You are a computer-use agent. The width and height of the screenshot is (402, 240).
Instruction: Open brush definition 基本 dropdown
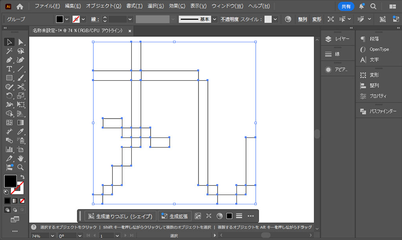pyautogui.click(x=215, y=19)
